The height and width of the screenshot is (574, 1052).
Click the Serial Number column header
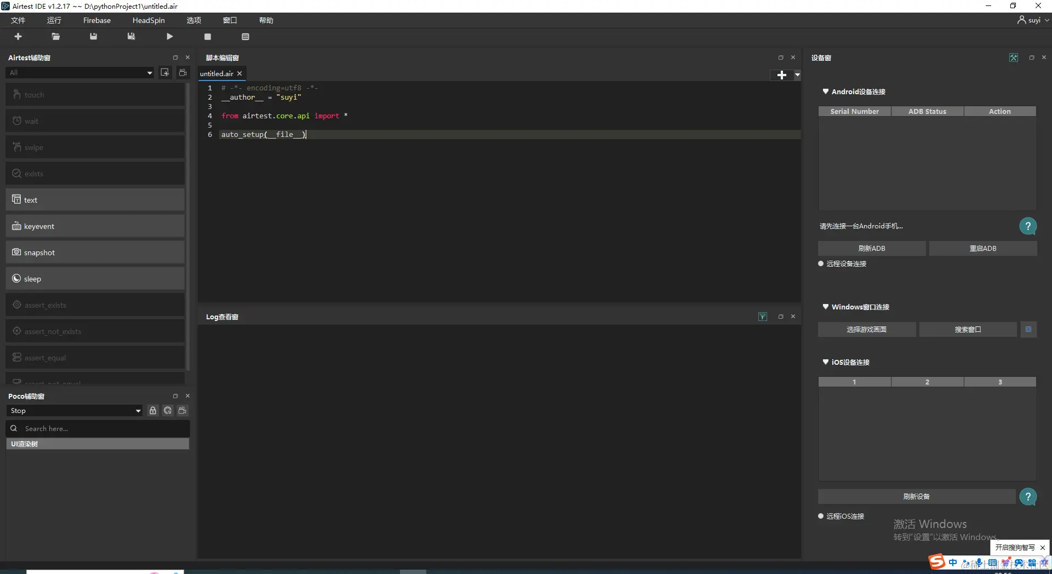tap(855, 111)
